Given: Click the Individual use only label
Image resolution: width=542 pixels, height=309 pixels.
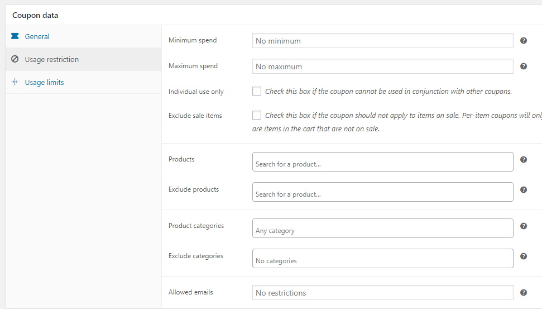Looking at the screenshot, I should 196,92.
